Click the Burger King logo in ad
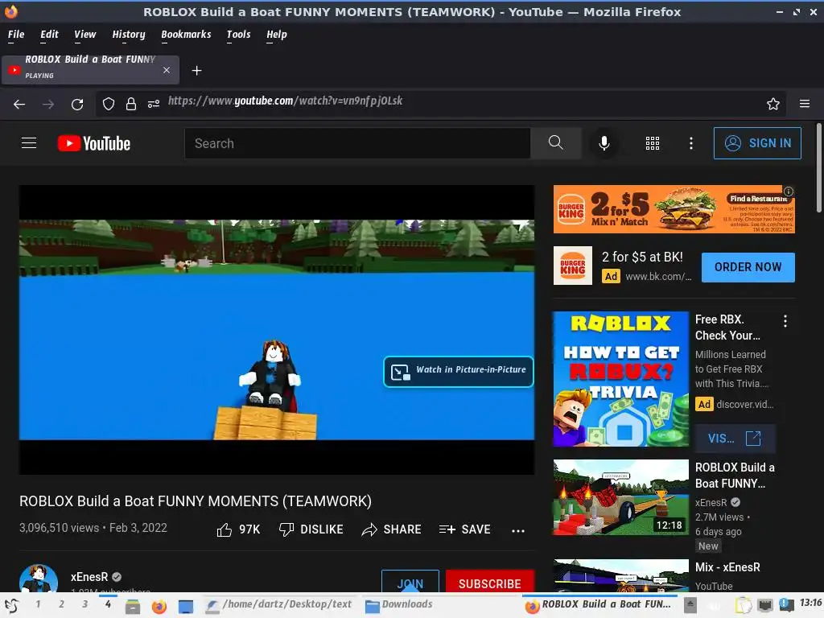824x618 pixels. [x=572, y=266]
